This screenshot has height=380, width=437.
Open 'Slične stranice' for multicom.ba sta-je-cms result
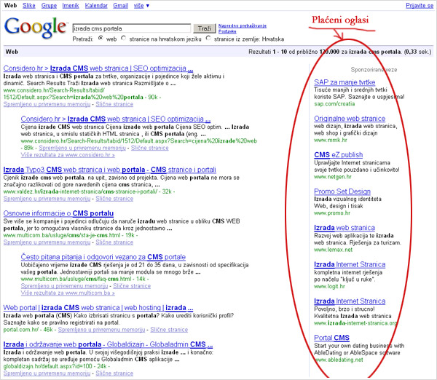(x=114, y=242)
